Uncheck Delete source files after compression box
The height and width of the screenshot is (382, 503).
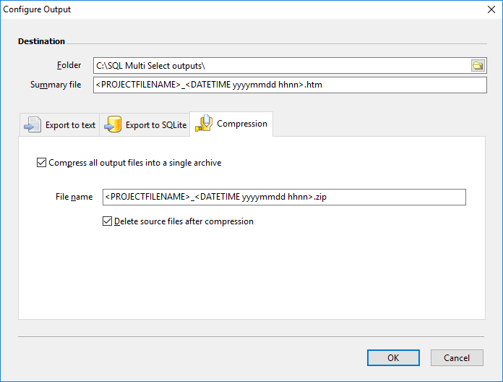coord(108,221)
